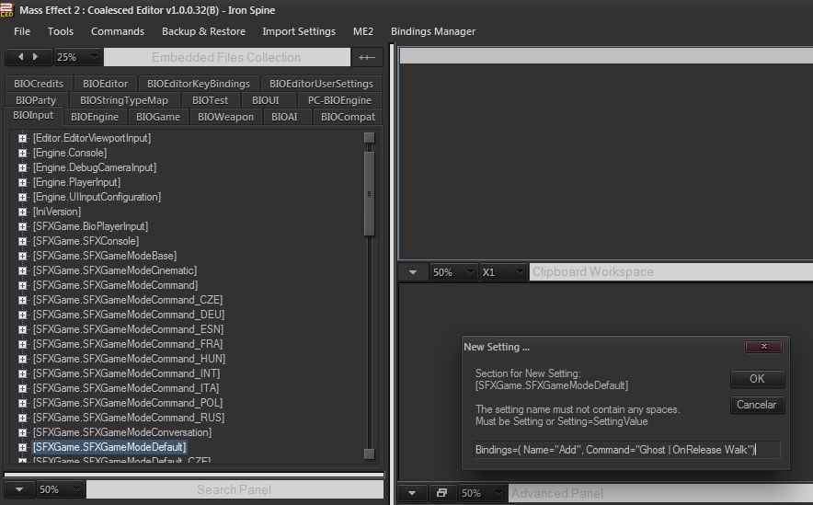Open the Commands menu
Image resolution: width=813 pixels, height=505 pixels.
(118, 31)
